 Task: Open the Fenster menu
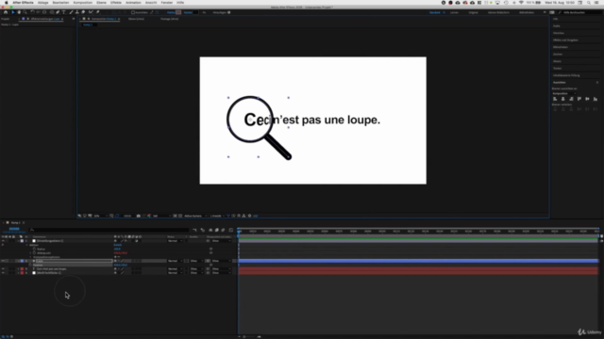[167, 3]
